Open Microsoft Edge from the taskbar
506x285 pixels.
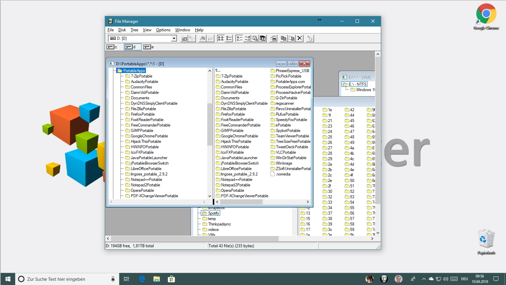142,279
